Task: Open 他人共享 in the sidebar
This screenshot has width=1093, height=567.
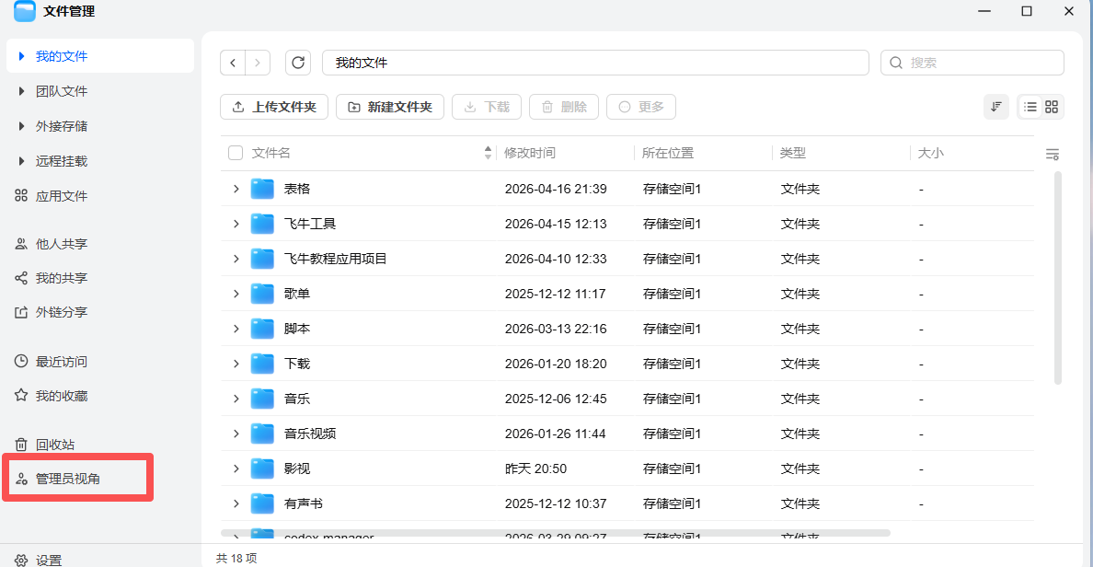Action: point(61,244)
